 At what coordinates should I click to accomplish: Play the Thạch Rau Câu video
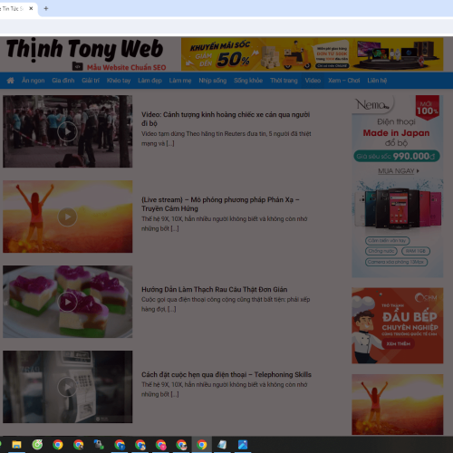click(x=67, y=302)
